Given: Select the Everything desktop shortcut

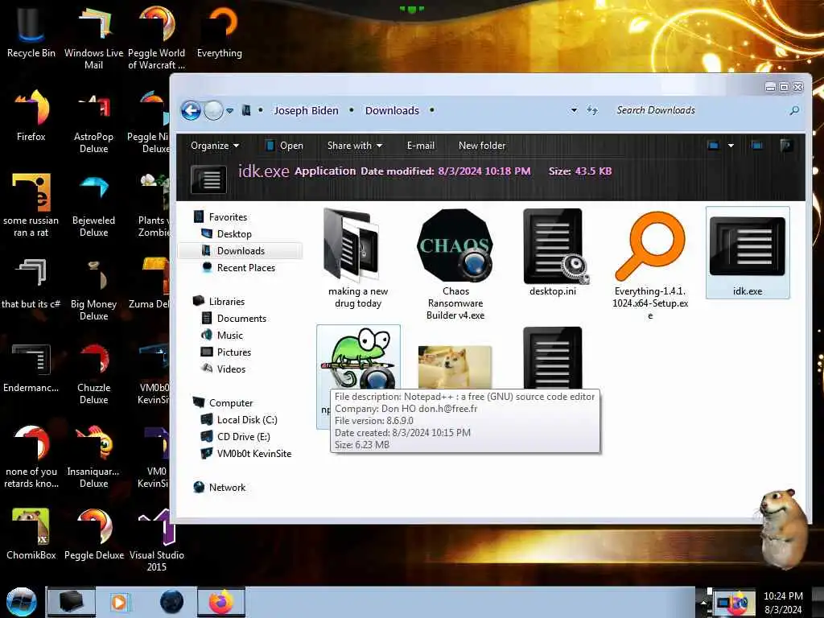Looking at the screenshot, I should point(220,32).
